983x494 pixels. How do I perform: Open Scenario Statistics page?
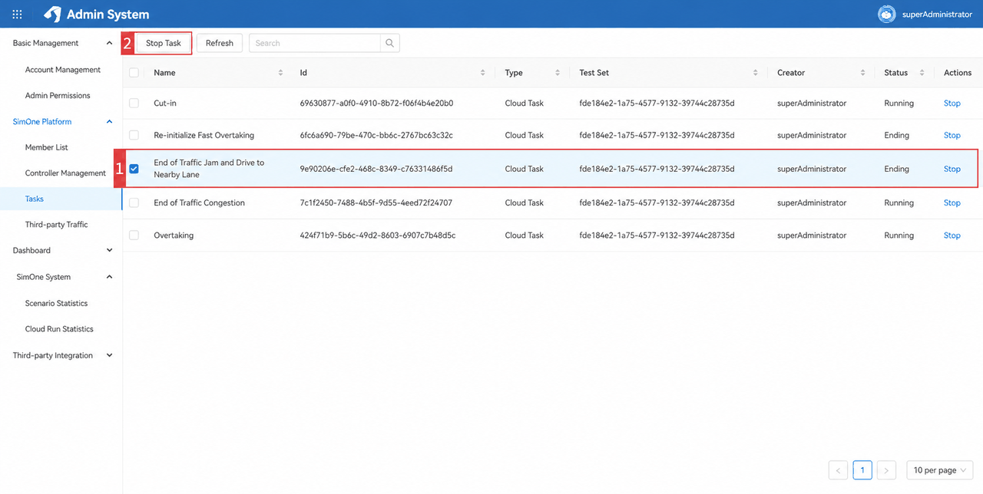(56, 303)
